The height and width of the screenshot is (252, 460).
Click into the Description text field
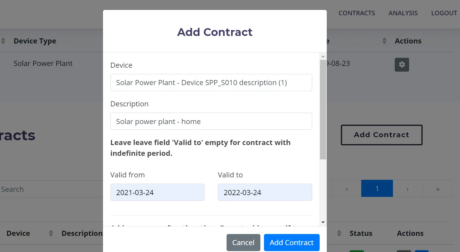[x=211, y=121]
